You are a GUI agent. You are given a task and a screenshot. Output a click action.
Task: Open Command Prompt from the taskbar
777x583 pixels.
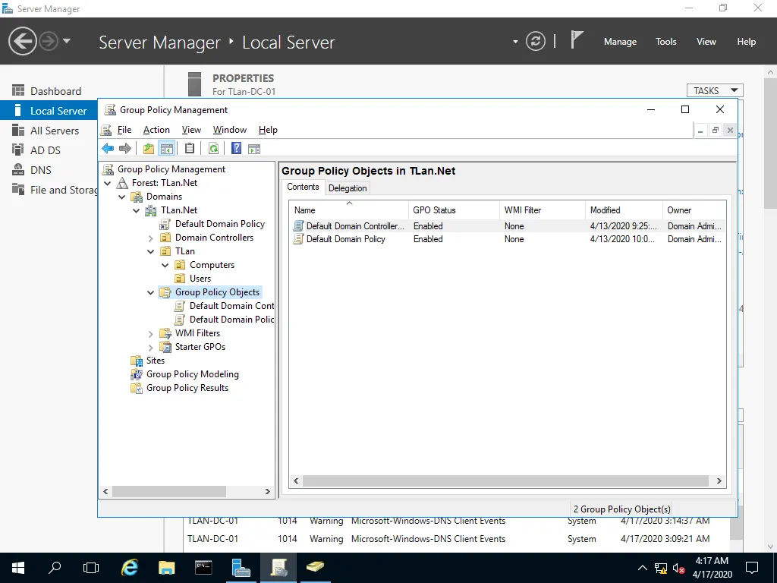click(203, 568)
